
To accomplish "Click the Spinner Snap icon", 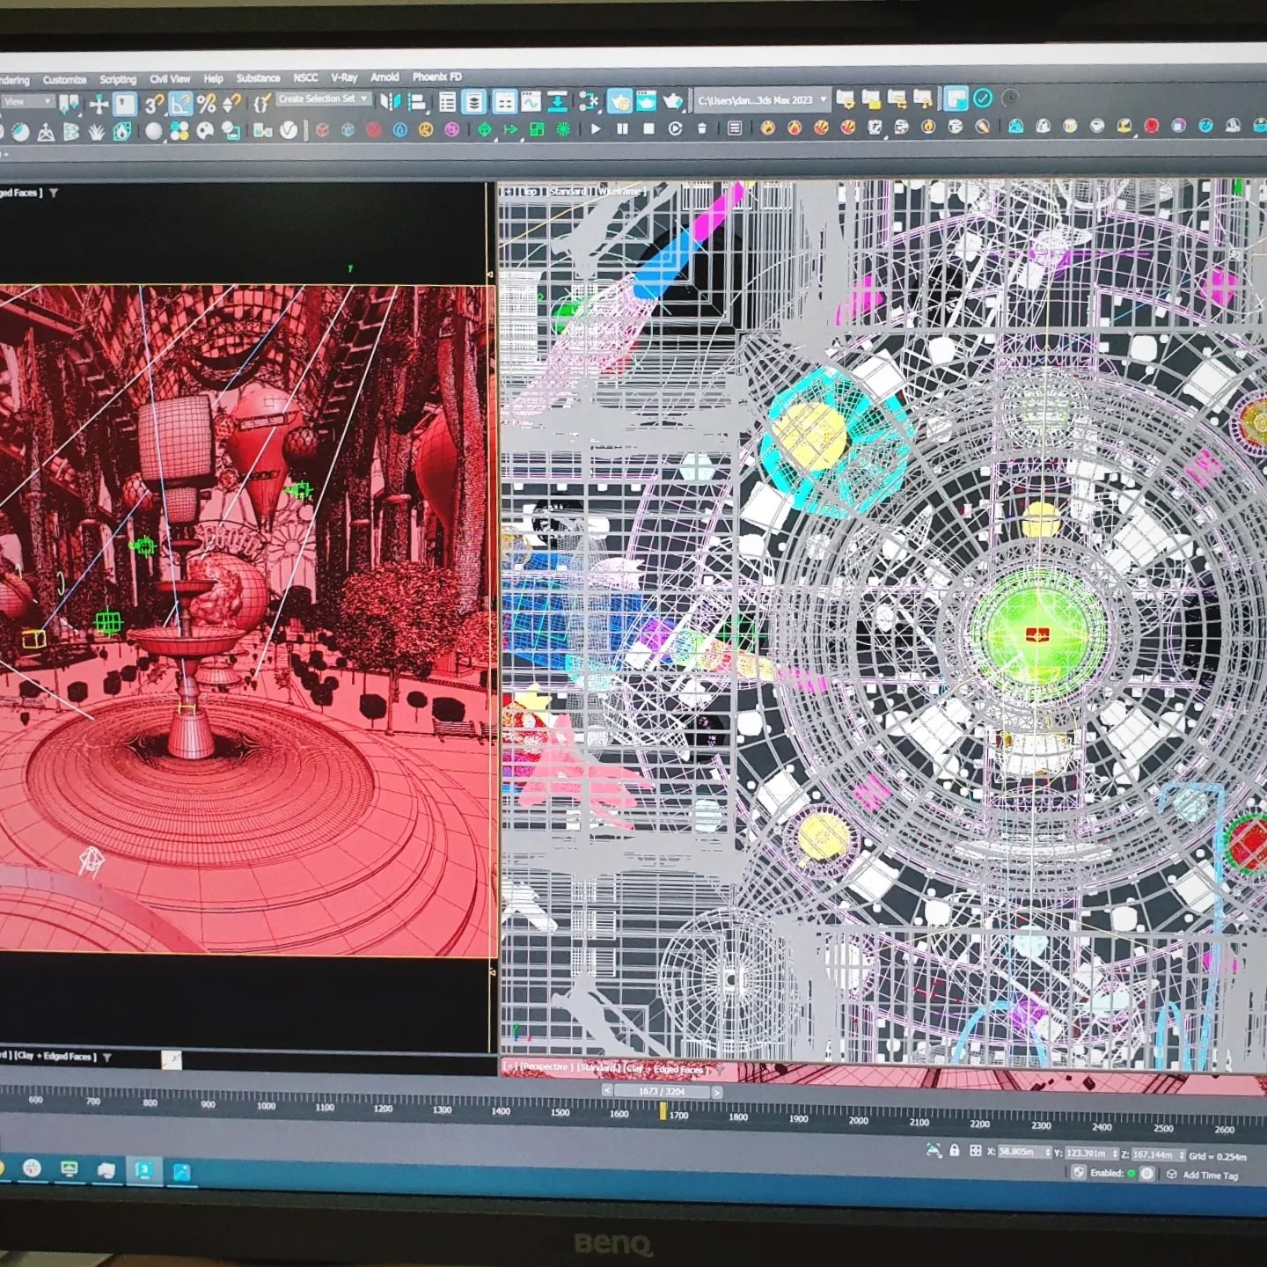I will coord(231,104).
